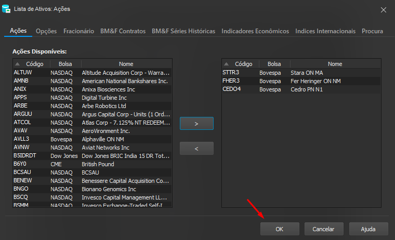The height and width of the screenshot is (240, 395).
Task: Open help via the Ajuda button
Action: 368,229
